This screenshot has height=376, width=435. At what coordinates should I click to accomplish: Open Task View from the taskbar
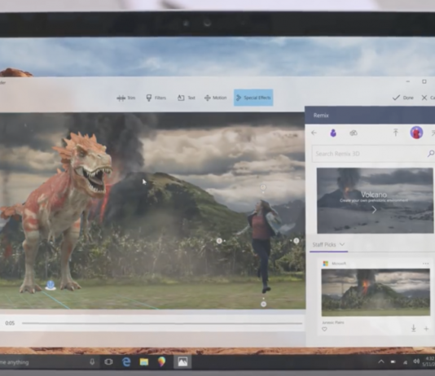[x=108, y=362]
